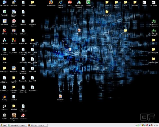159x127 pixels.
Task: Open the dubstep mix link text file
Action: [x=32, y=23]
